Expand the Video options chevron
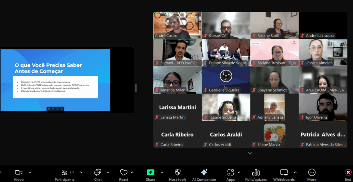 tap(30, 173)
